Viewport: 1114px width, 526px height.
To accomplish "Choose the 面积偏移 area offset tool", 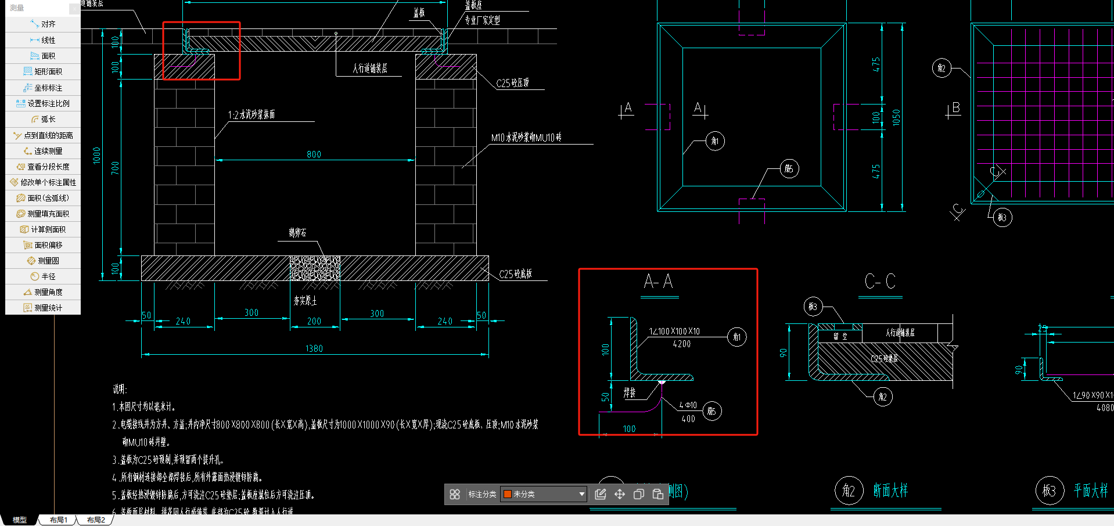I will pyautogui.click(x=43, y=245).
